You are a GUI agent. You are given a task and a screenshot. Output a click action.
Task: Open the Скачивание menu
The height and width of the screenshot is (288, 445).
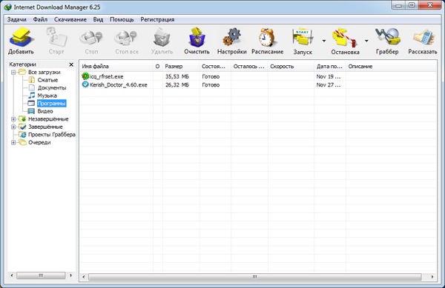tap(70, 19)
